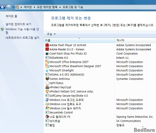
Task: Click the Forward navigation arrow button
Action: [x=9, y=7]
